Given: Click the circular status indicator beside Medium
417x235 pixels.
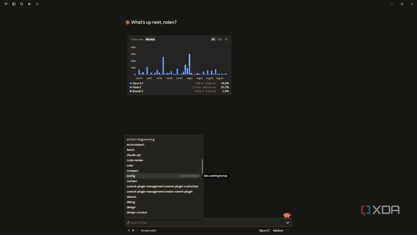Looking at the screenshot, I should tap(287, 231).
